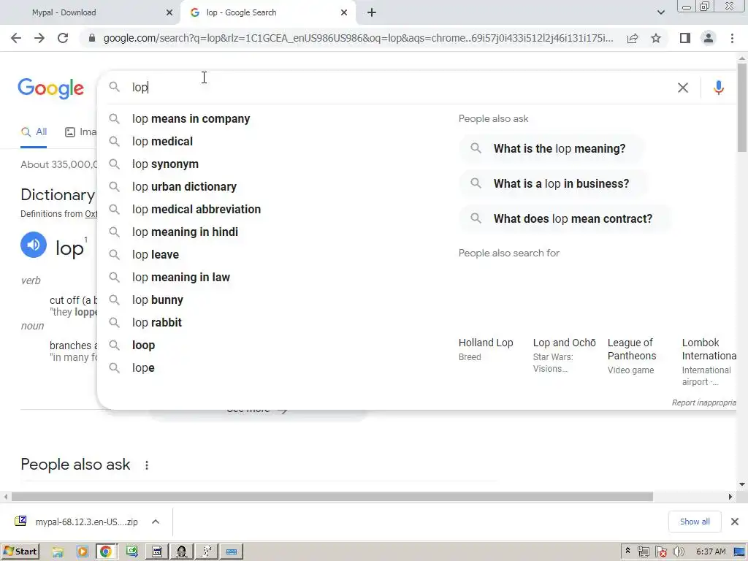748x561 pixels.
Task: Close the lop Google Search tab
Action: (x=344, y=12)
